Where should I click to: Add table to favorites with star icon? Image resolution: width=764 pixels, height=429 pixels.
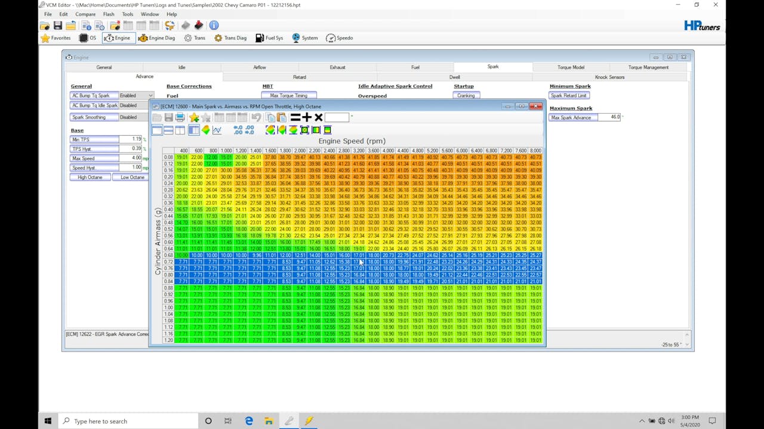193,117
